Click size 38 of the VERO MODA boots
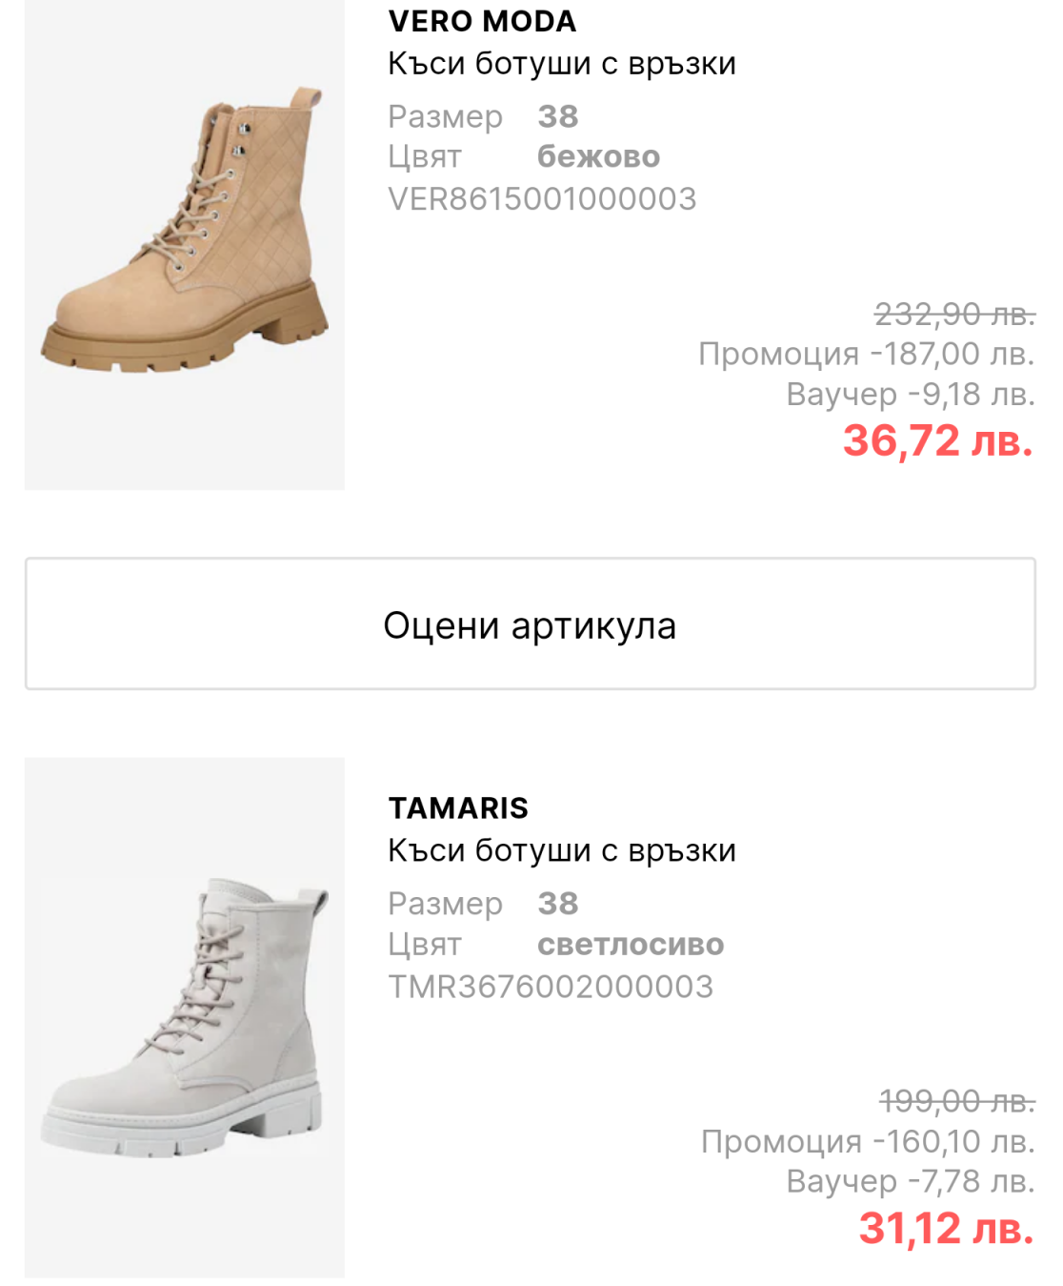Viewport: 1063px width, 1286px height. [558, 116]
